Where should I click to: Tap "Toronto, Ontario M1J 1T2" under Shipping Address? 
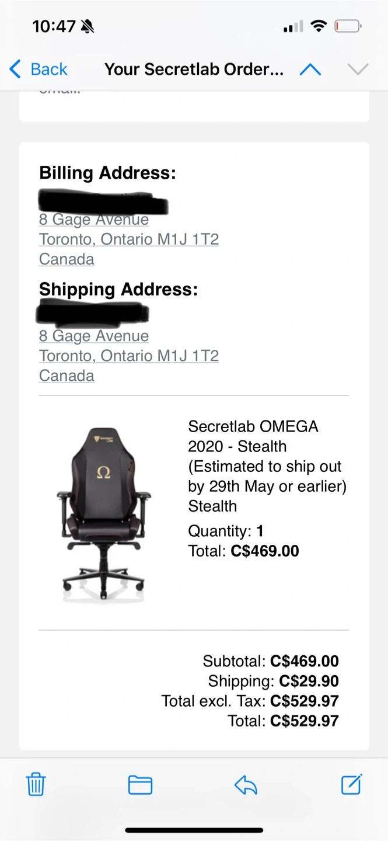tap(129, 356)
